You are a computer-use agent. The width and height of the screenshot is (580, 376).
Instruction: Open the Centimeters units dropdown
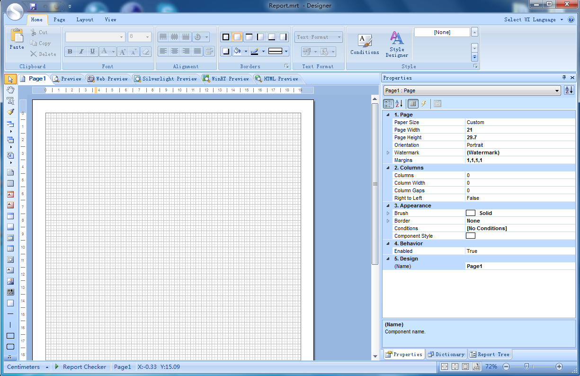(x=27, y=367)
